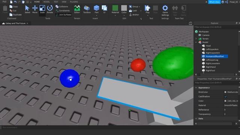Image resolution: width=240 pixels, height=135 pixels.
Task: Insert a new Part
Action: 96,9
